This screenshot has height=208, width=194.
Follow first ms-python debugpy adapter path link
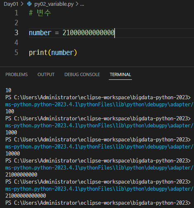tap(99, 105)
